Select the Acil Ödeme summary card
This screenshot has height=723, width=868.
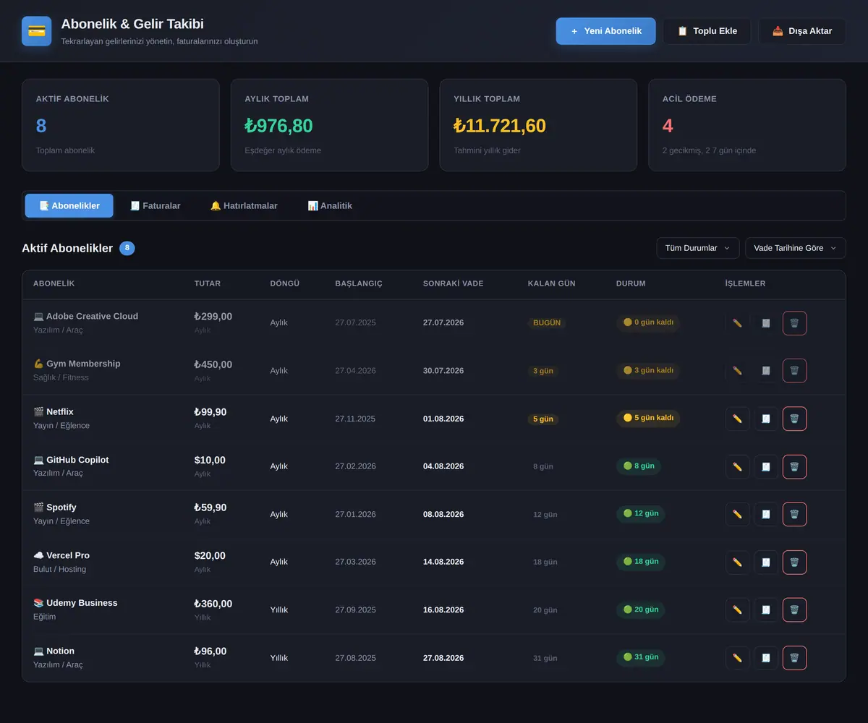coord(747,125)
